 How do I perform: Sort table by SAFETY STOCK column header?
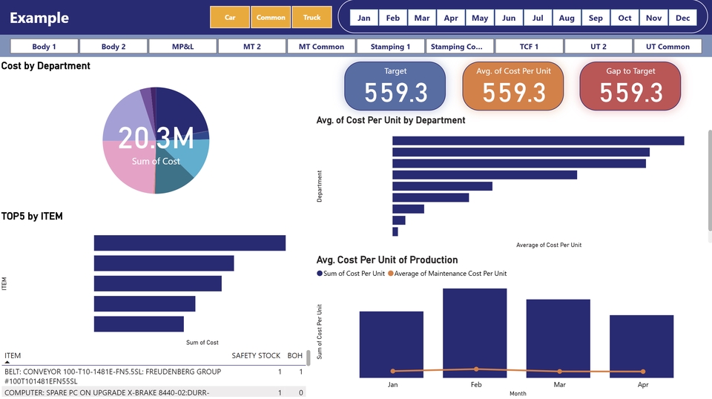click(256, 356)
